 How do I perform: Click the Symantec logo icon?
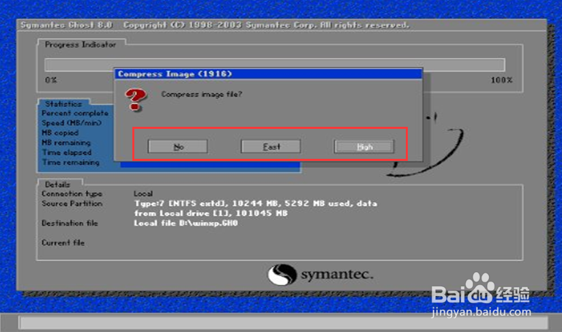coord(282,274)
